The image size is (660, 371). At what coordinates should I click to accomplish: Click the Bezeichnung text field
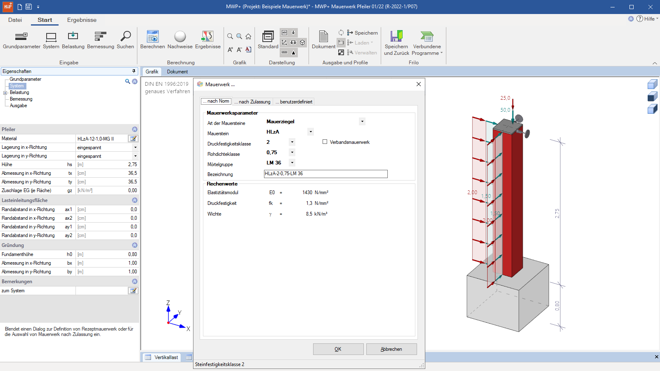tap(326, 174)
